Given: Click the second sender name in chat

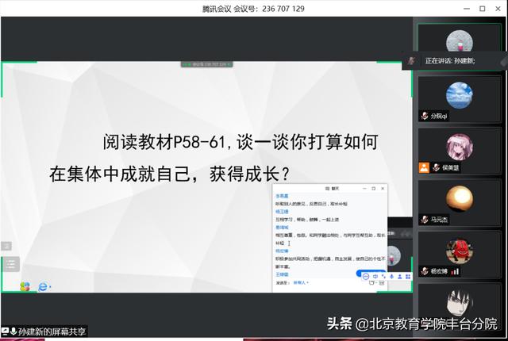Looking at the screenshot, I should point(282,212).
